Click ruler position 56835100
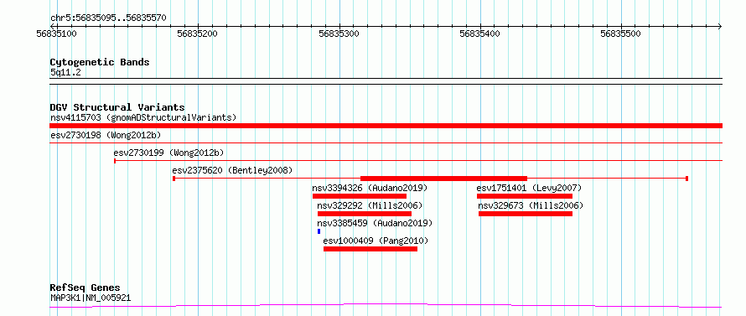Viewport: 746px width, 316px height. (57, 34)
